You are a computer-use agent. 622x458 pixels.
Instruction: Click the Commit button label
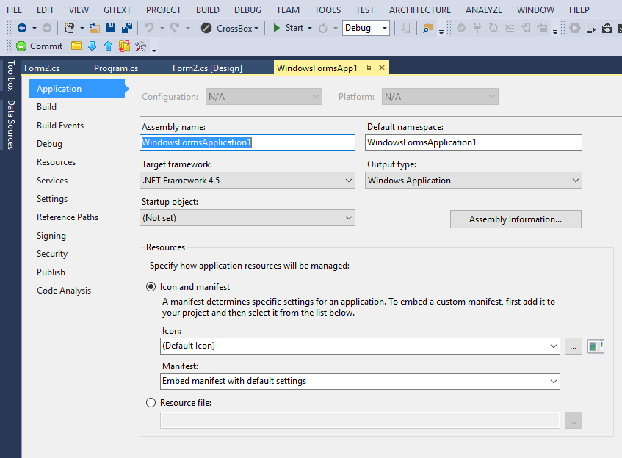[46, 46]
